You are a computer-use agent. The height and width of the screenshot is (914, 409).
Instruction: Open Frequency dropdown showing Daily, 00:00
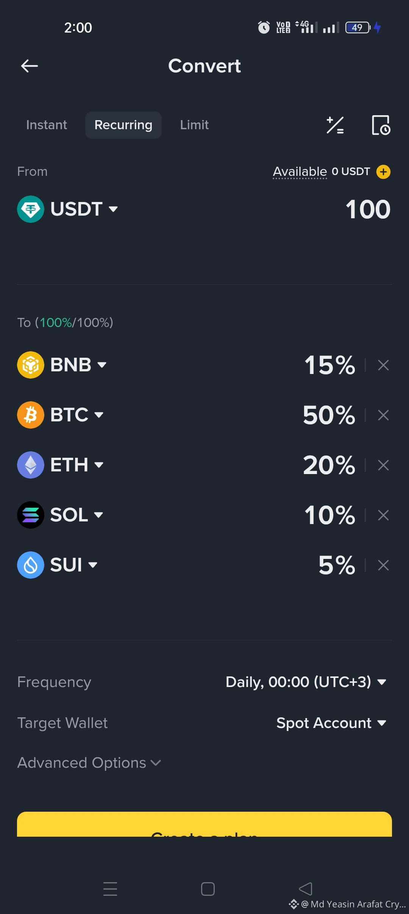click(306, 682)
